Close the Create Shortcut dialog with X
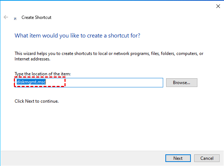224x166 pixels. click(x=218, y=5)
